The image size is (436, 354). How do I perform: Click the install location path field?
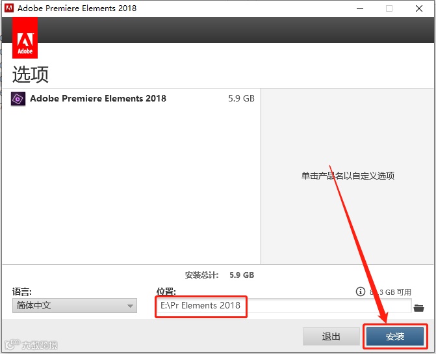[x=283, y=306]
